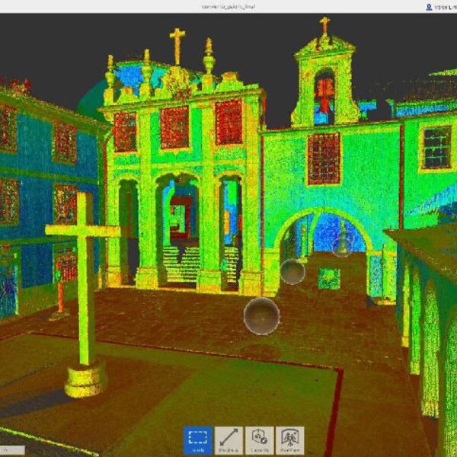Pick the upper window on the blue building
Screen dimensions: 457x457
coord(65,142)
